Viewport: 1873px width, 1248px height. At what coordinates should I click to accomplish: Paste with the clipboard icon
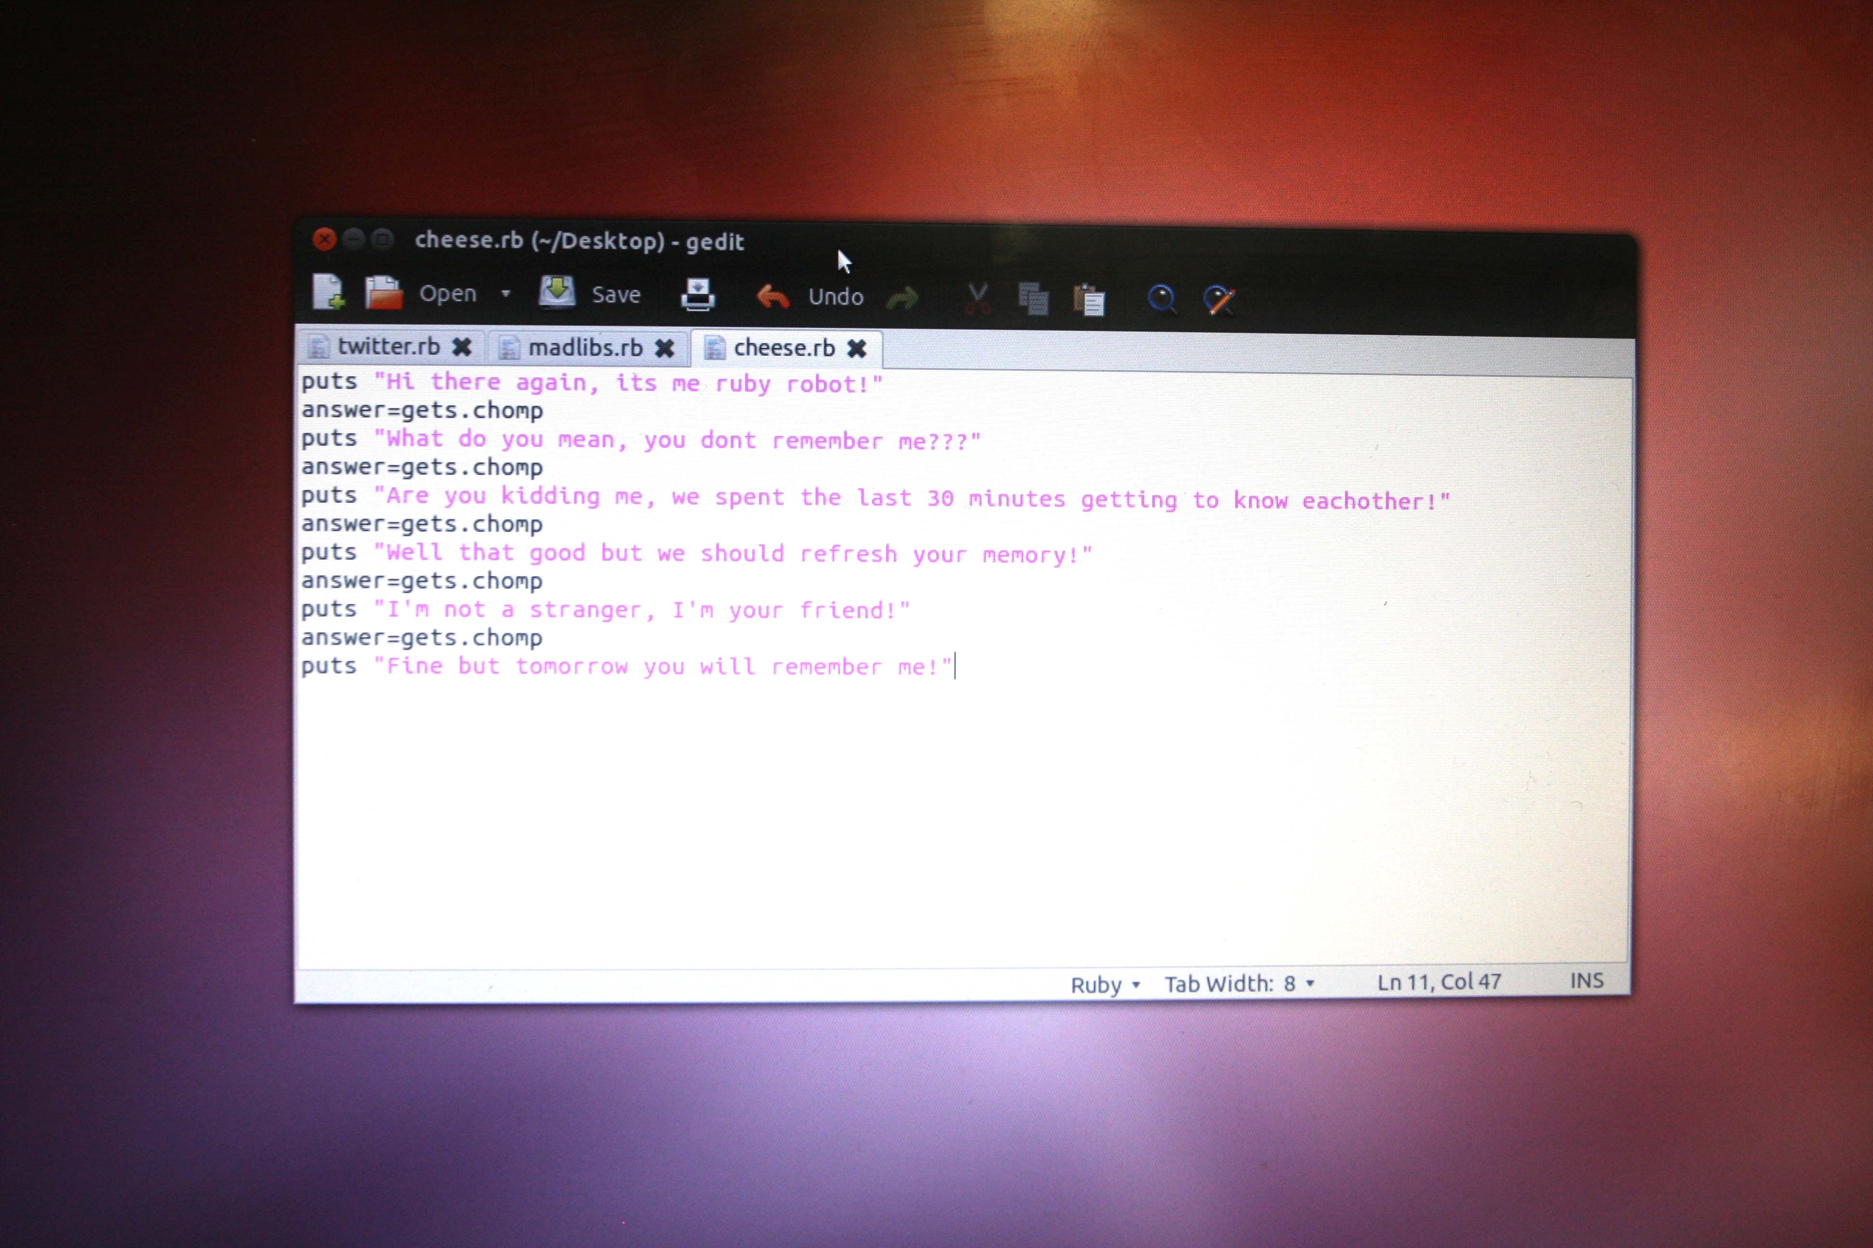[1089, 300]
